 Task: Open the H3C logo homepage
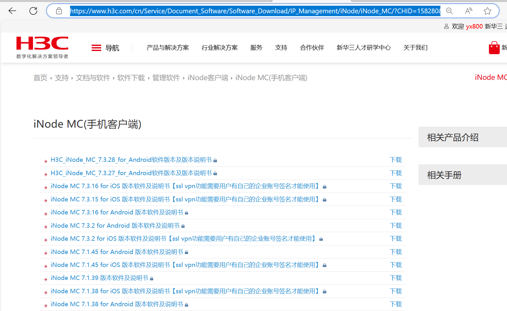coord(42,48)
